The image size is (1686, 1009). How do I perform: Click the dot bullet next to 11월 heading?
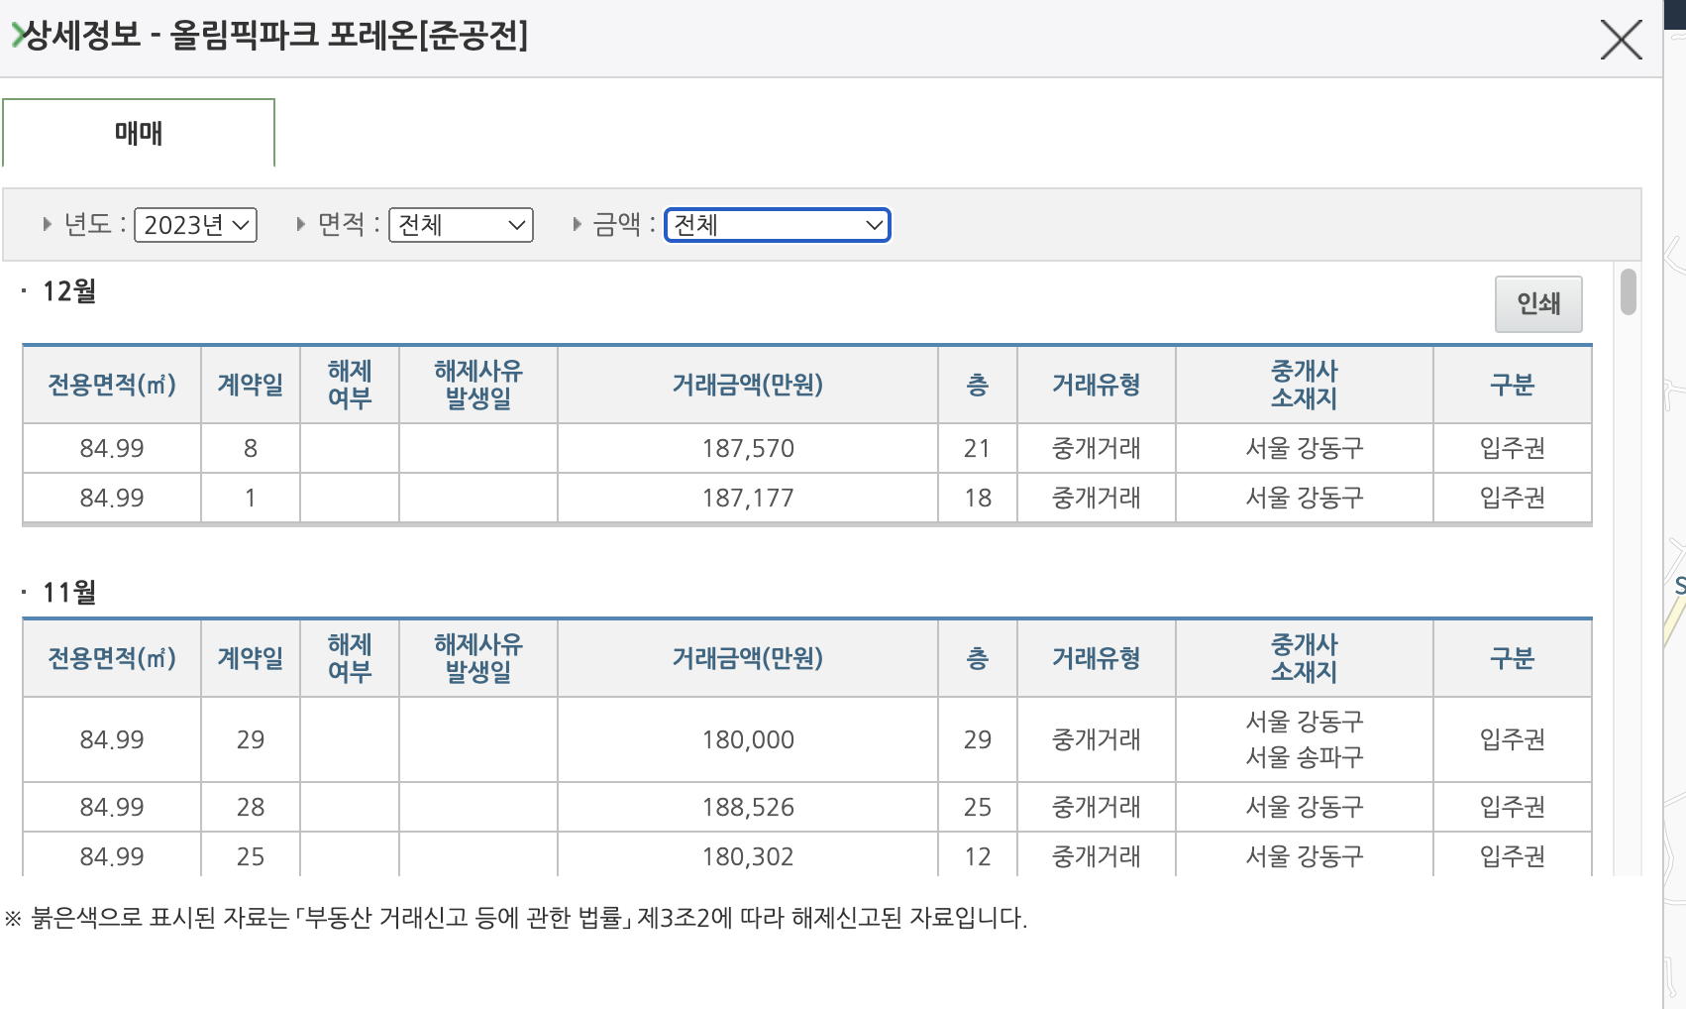pyautogui.click(x=24, y=593)
